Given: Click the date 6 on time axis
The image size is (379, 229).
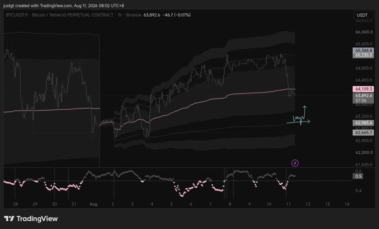Looking at the screenshot, I should (191, 204).
